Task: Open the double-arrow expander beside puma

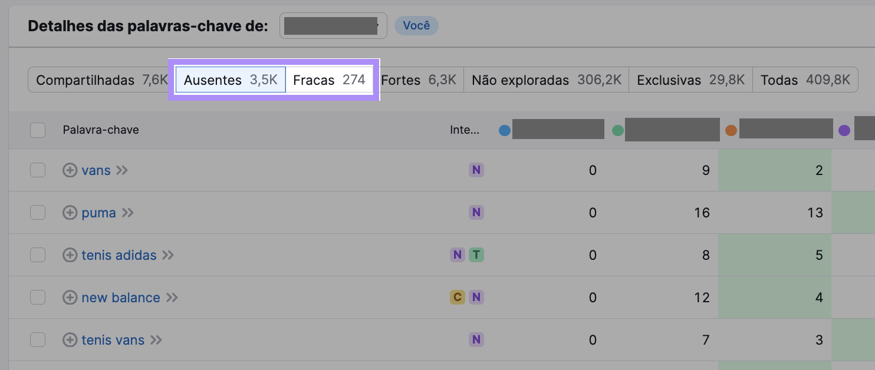Action: click(x=129, y=213)
